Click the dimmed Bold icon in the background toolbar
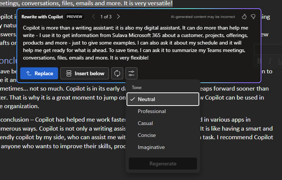Image resolution: width=282 pixels, height=180 pixels. coord(259,61)
